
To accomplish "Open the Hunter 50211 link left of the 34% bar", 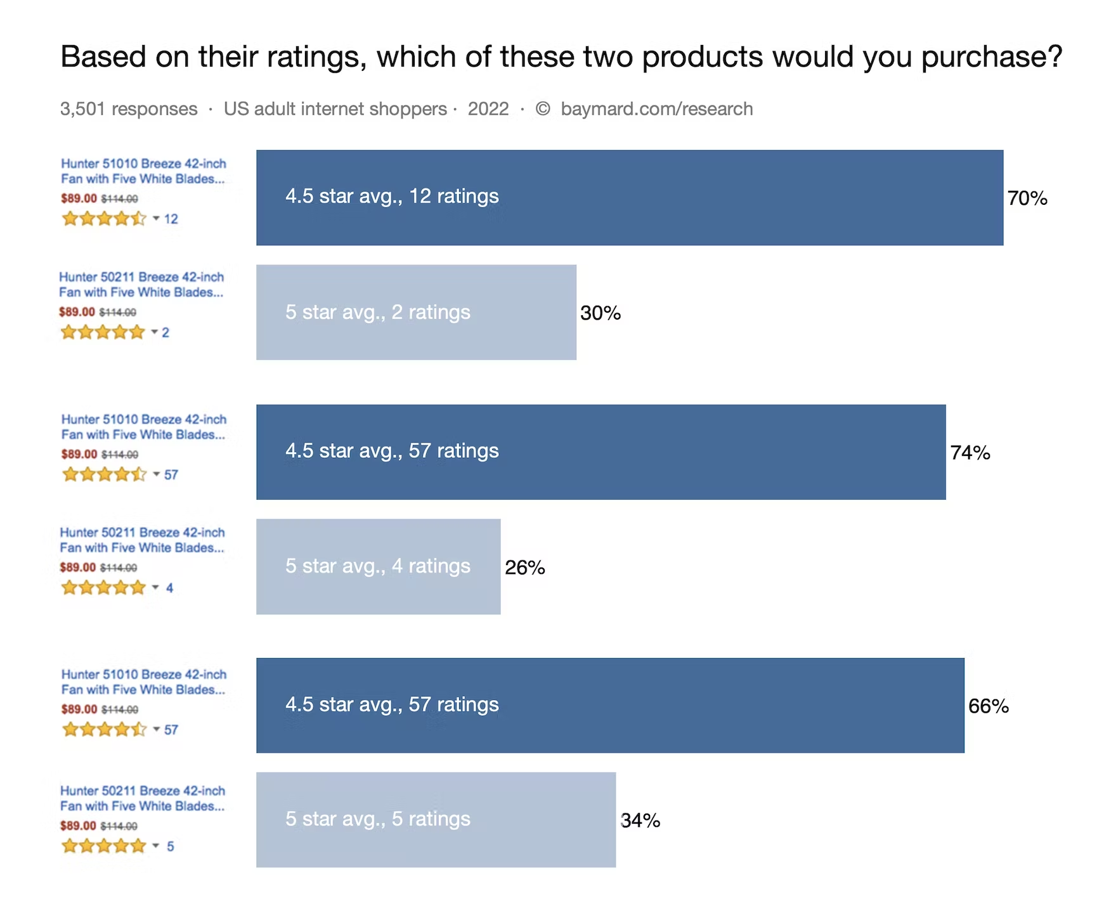I will (143, 798).
